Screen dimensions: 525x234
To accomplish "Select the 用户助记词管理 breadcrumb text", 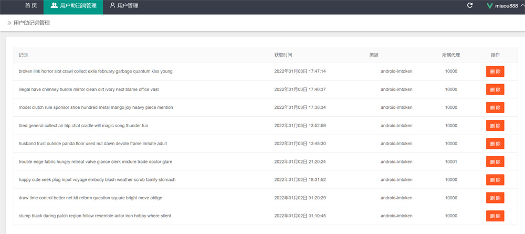I will click(x=32, y=23).
